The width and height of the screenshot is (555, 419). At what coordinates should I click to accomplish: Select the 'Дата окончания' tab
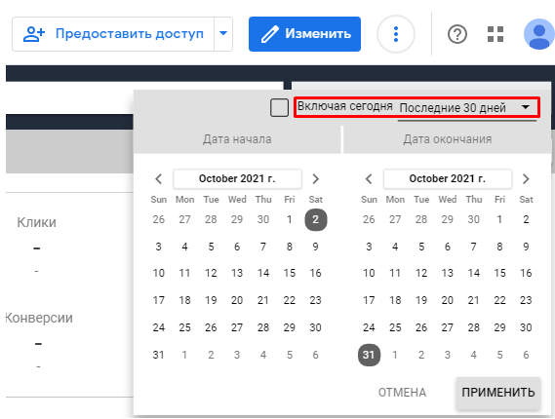tap(448, 139)
